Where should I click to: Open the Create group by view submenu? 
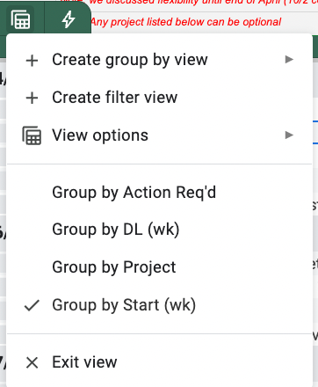coord(159,60)
